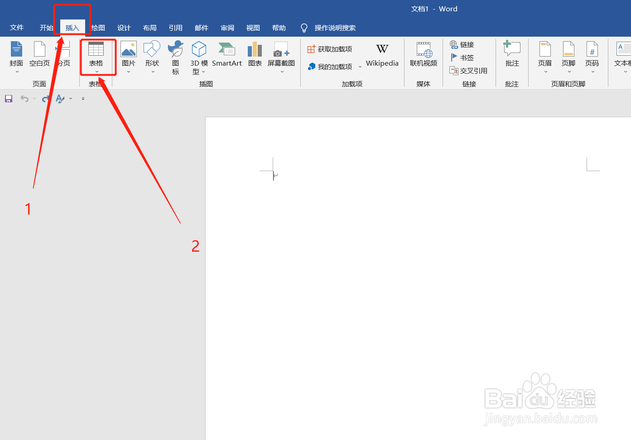
Task: Switch to the References (引用) tab
Action: [x=176, y=28]
